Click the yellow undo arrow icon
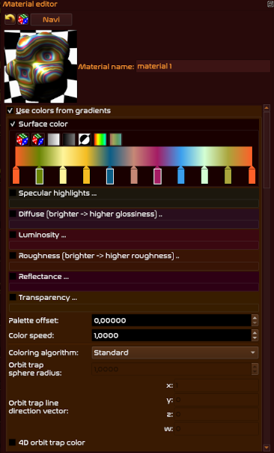Image resolution: width=274 pixels, height=453 pixels. pyautogui.click(x=10, y=19)
